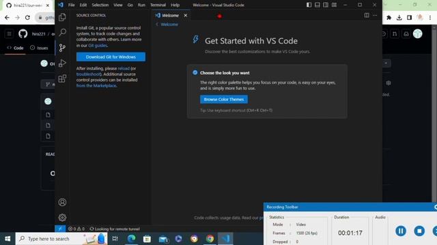Switch to Chrome from taskbar
This screenshot has height=245, width=437.
coord(210,239)
